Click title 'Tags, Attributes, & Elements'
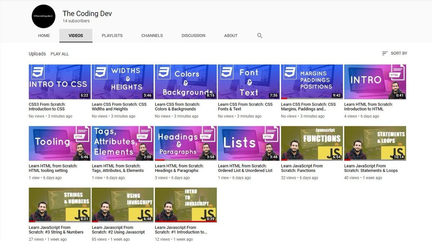This screenshot has height=242, width=432. pos(118,168)
